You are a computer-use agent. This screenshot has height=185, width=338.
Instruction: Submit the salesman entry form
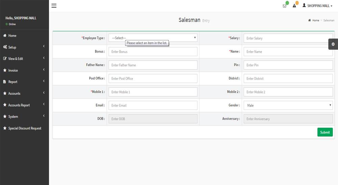(x=325, y=132)
